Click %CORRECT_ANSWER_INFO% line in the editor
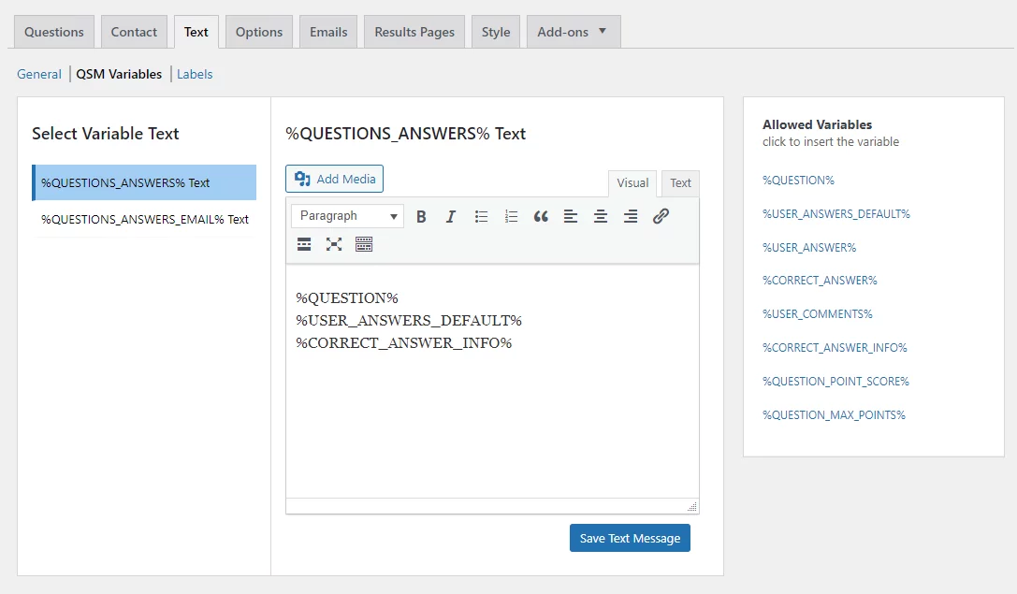Viewport: 1017px width, 594px height. (403, 343)
